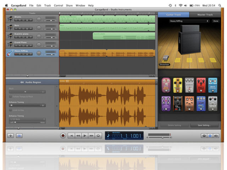
Task: Click the Electric piano track instrument icon
Action: pos(10,36)
